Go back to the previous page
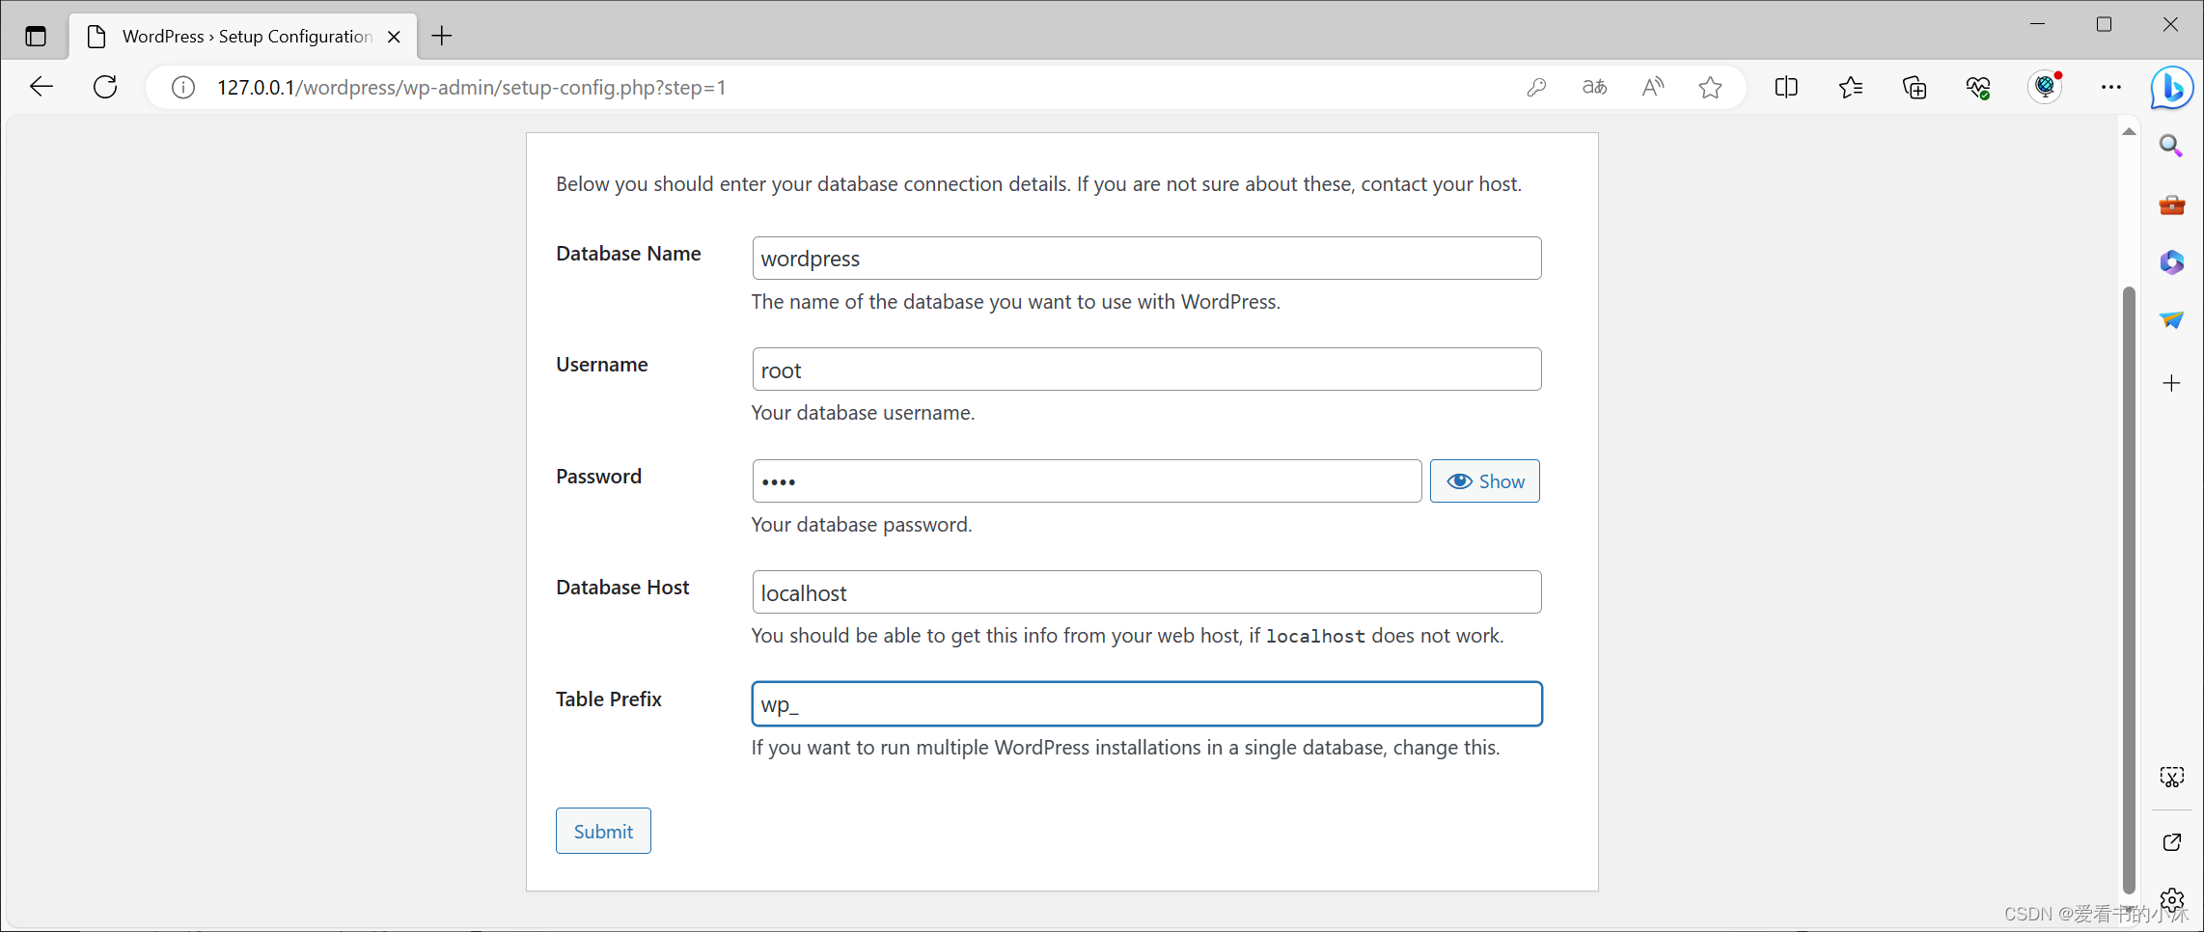The image size is (2204, 932). (x=41, y=87)
